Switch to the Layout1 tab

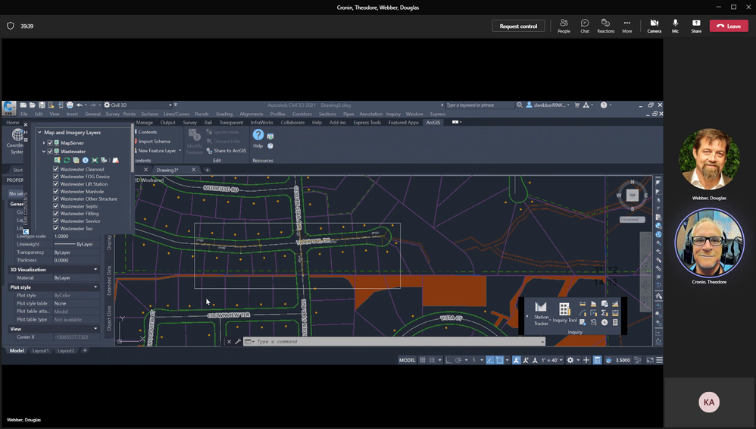pyautogui.click(x=40, y=351)
